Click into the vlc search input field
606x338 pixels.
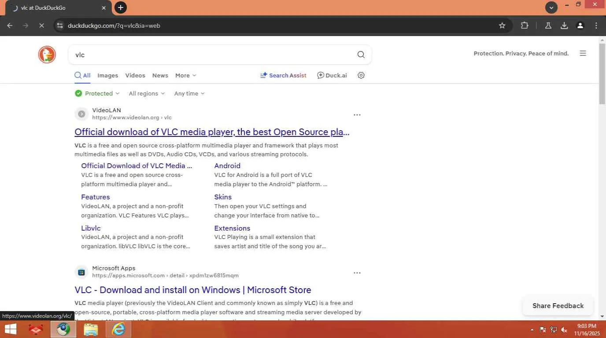point(211,55)
